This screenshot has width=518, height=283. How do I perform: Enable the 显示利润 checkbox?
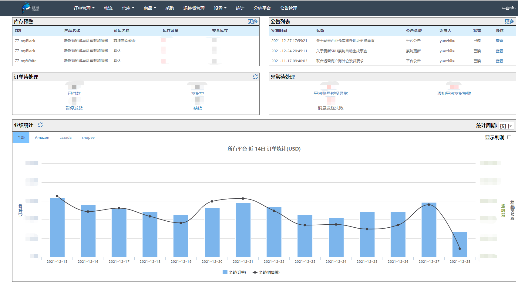(x=509, y=137)
